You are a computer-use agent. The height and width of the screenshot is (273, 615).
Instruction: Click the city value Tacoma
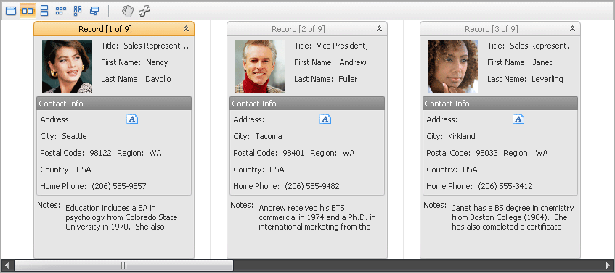tap(269, 136)
